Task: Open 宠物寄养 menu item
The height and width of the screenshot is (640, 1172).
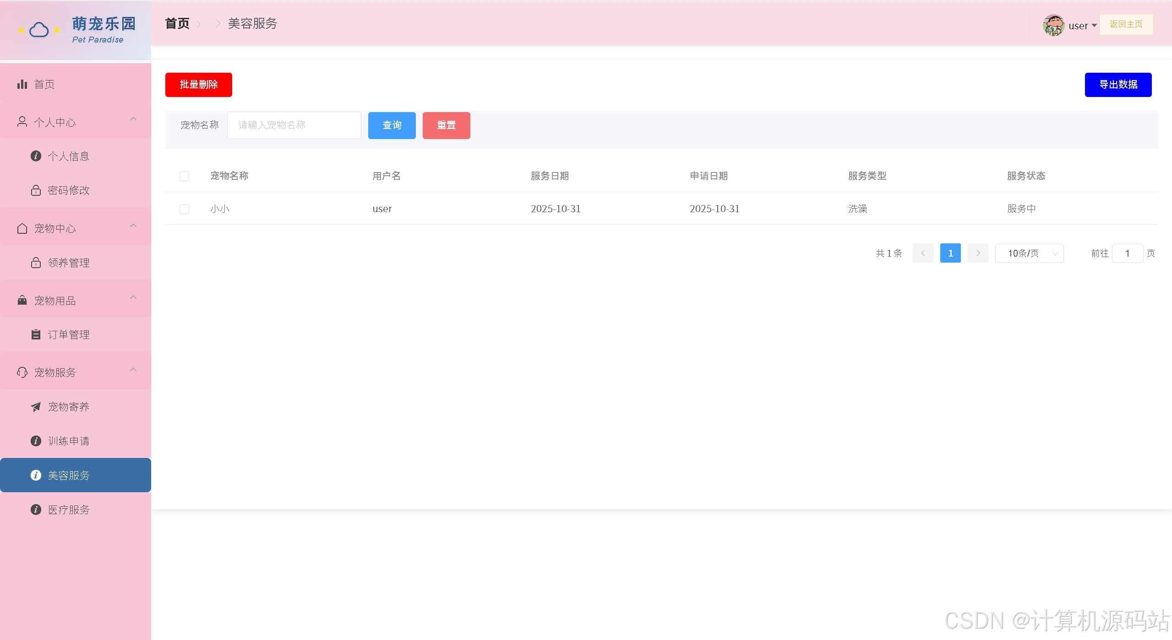Action: [x=76, y=407]
